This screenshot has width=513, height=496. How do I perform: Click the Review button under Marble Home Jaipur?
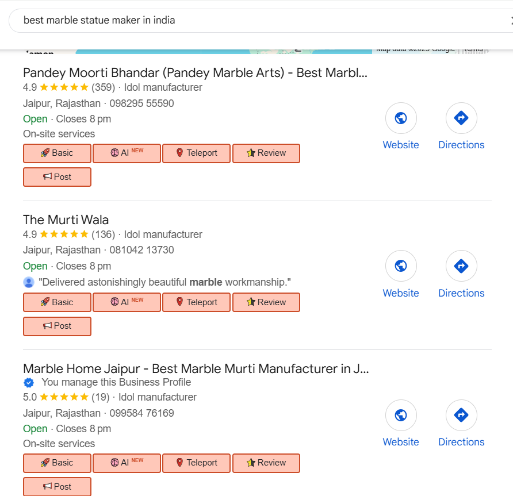[x=266, y=463]
